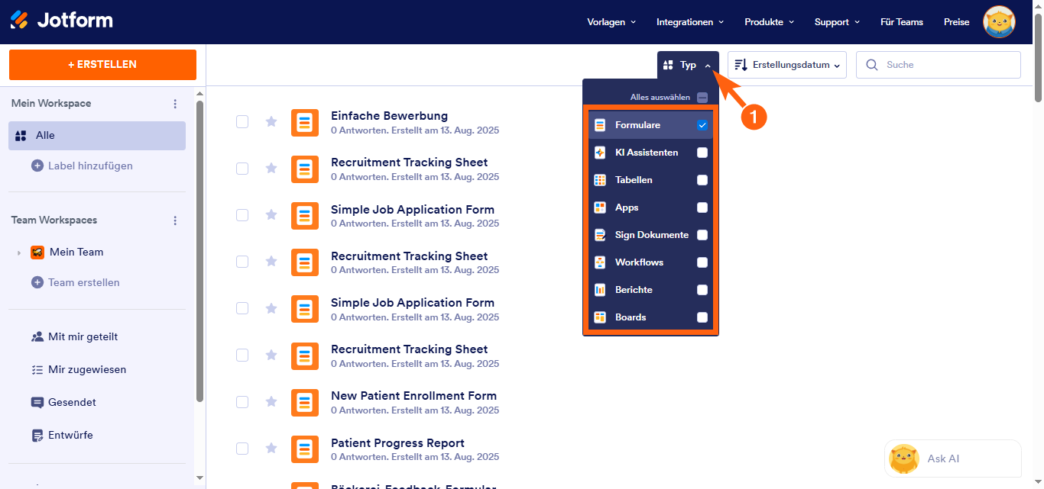Check the Sign Dokumente checkbox

[x=702, y=235]
